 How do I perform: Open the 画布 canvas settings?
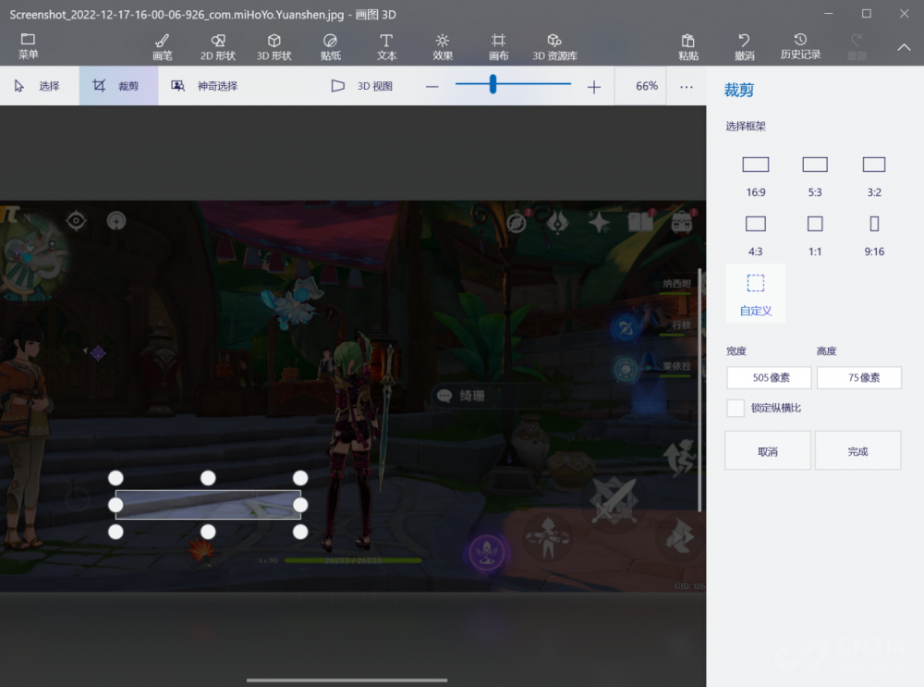tap(498, 46)
